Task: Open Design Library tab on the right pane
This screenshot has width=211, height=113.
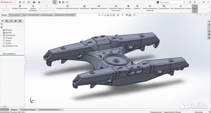Action: [209, 25]
